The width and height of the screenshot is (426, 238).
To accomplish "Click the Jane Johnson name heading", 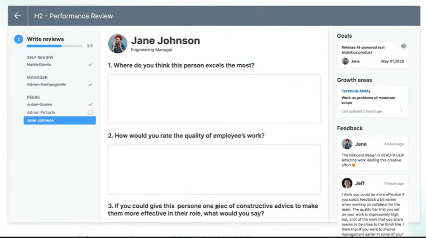I will pos(166,41).
